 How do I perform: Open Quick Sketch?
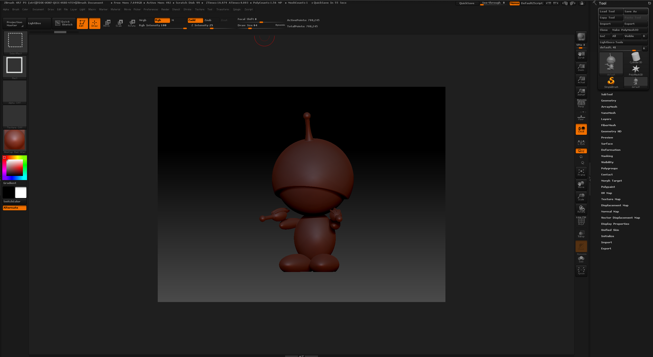(64, 23)
